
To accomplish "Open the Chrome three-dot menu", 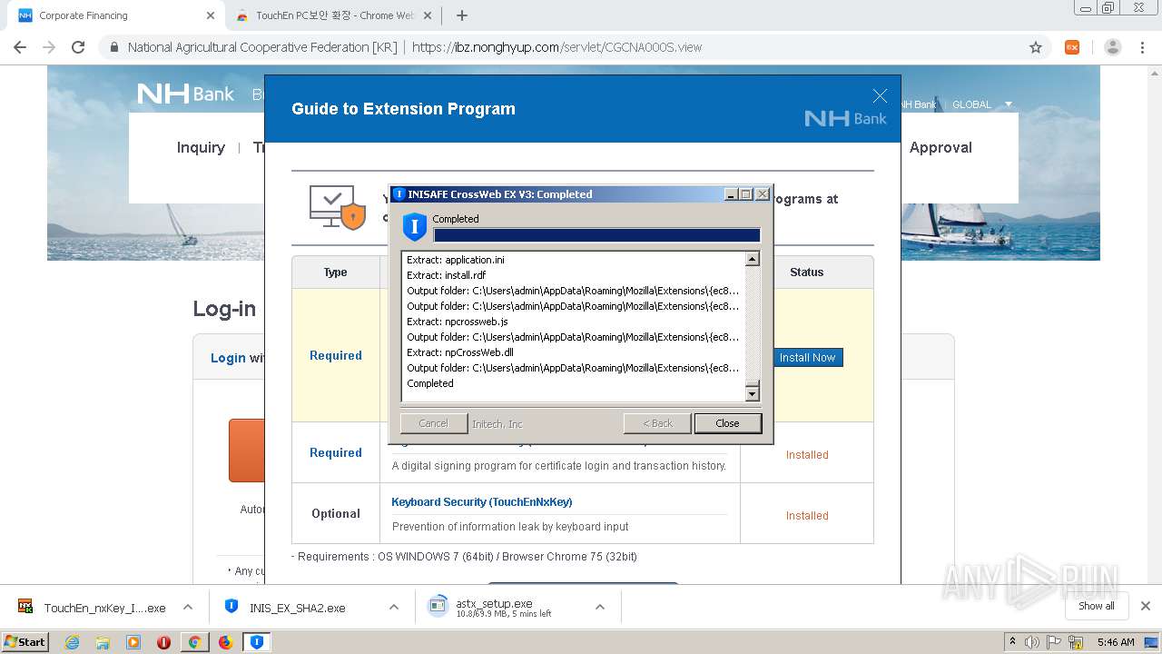I will tap(1143, 47).
